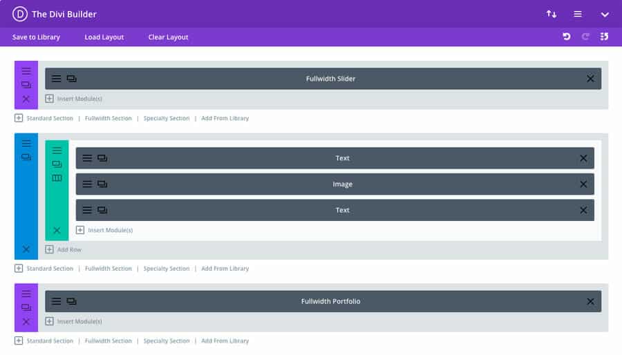Insert Module(s) below Fullwidth Slider
The height and width of the screenshot is (355, 622).
coord(74,98)
